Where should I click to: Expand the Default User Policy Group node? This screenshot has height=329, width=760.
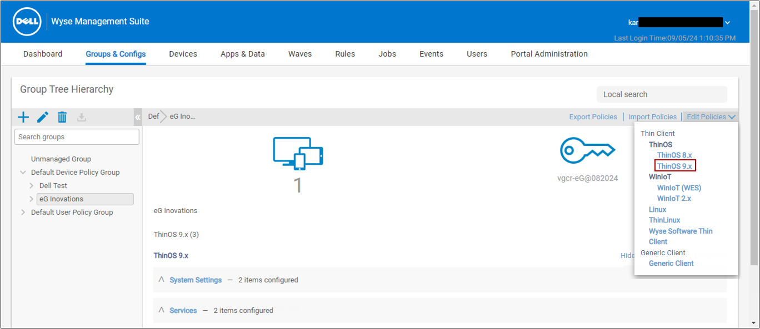[x=23, y=212]
